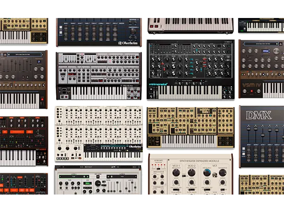Select the minimonsta black synth thumbnail
Image resolution: width=284 pixels, height=213 pixels.
point(191,70)
